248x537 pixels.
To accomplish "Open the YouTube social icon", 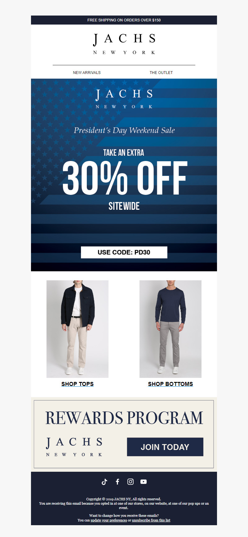I will tap(144, 482).
